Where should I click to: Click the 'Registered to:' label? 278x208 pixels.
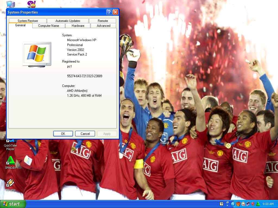pos(71,61)
